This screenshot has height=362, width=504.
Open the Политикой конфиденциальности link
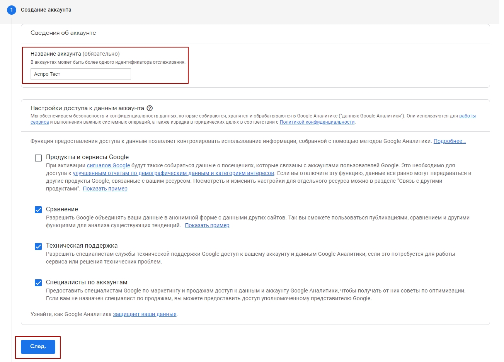tap(317, 122)
